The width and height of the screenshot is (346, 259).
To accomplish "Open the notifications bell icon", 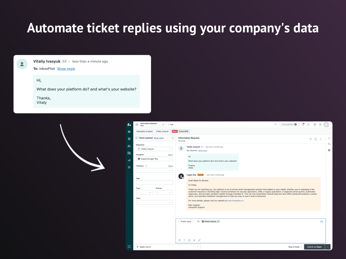I will pos(308,124).
